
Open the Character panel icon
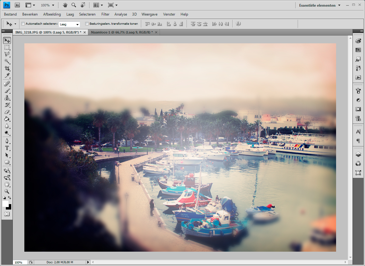(x=358, y=131)
